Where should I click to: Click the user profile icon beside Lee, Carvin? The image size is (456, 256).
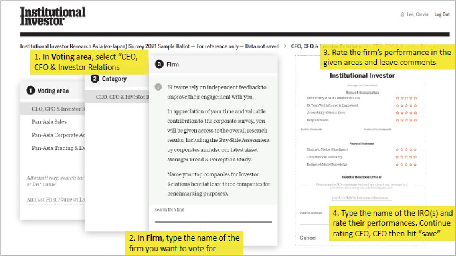point(402,14)
